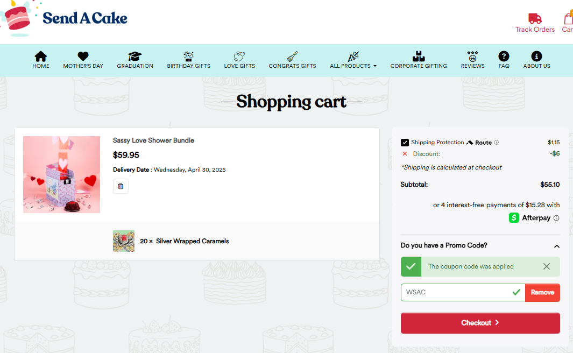The image size is (573, 353).
Task: Click the Track Orders truck icon
Action: click(535, 19)
